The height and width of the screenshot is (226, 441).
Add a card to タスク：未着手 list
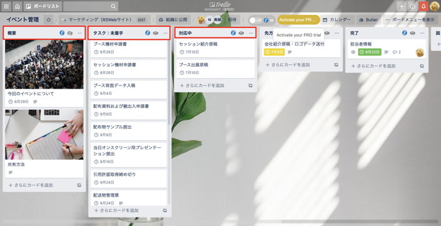click(116, 210)
